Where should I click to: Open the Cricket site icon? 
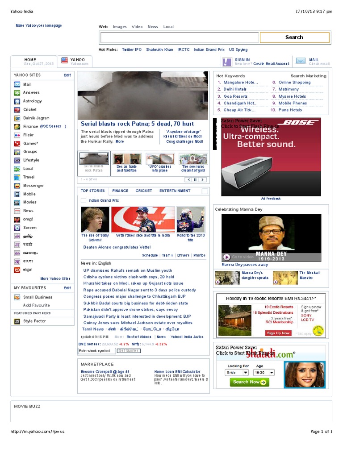click(17, 110)
